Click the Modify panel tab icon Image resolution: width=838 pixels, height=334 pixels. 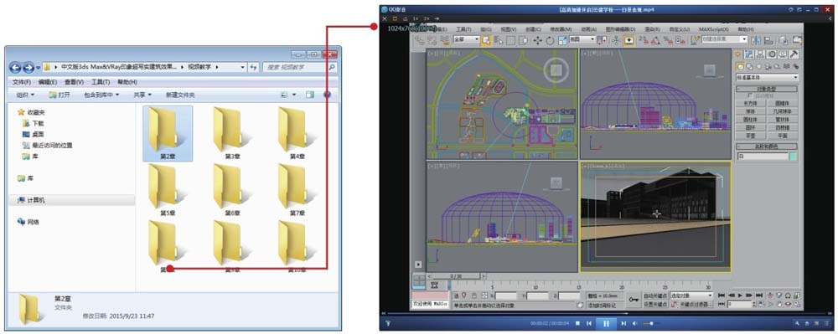(748, 54)
